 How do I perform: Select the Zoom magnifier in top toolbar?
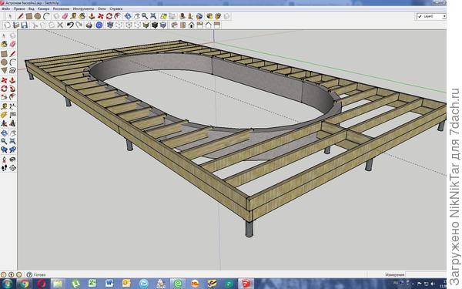coord(145,16)
